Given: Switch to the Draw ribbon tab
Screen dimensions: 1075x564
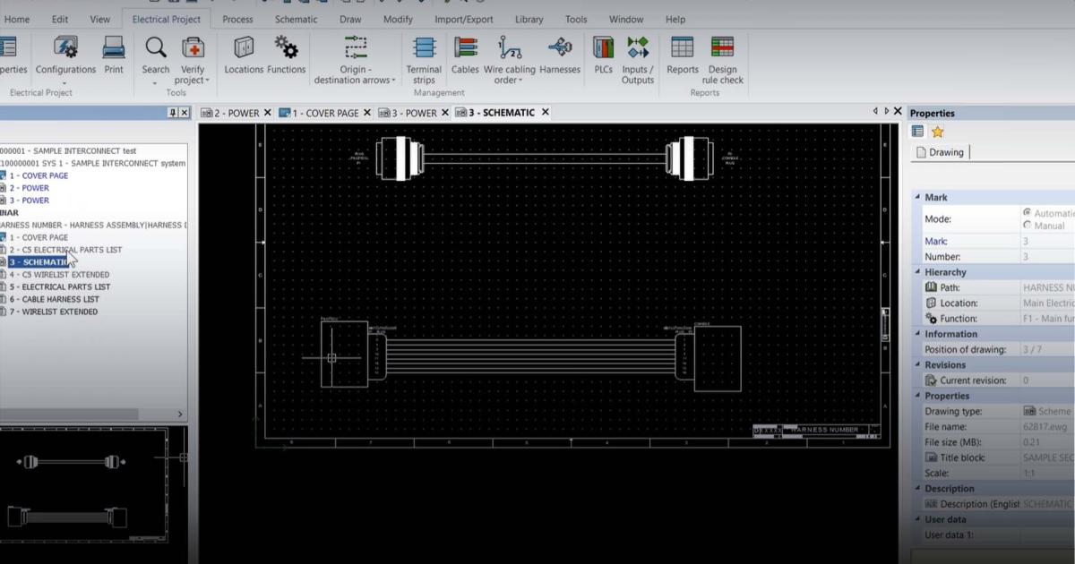Looking at the screenshot, I should [350, 19].
